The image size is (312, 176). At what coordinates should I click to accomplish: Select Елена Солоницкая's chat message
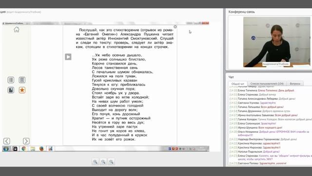(253, 124)
